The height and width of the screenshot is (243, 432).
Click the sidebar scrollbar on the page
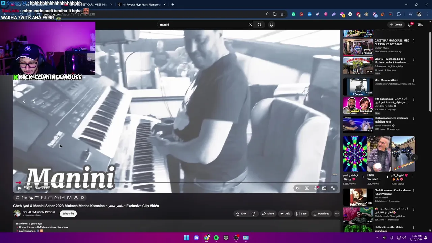point(430,71)
